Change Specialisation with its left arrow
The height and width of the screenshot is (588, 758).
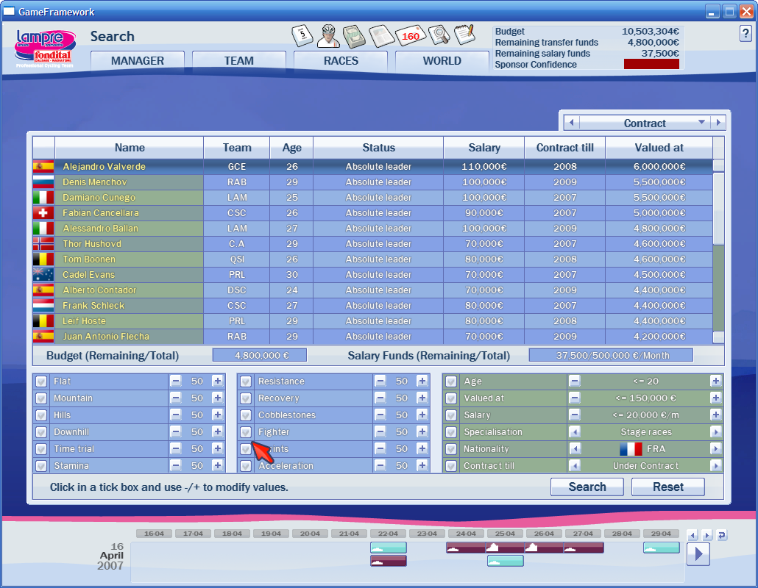pos(575,432)
